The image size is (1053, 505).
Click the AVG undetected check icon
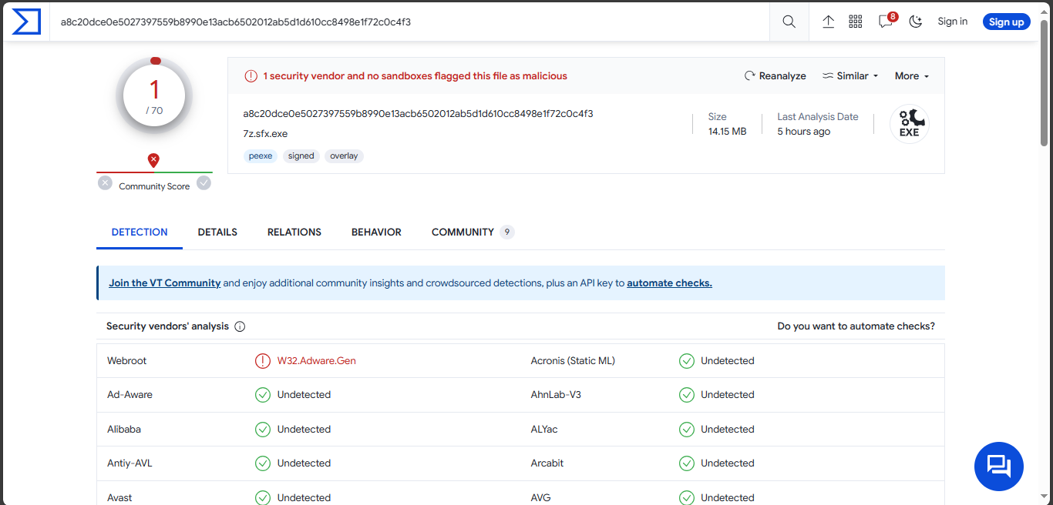point(687,497)
